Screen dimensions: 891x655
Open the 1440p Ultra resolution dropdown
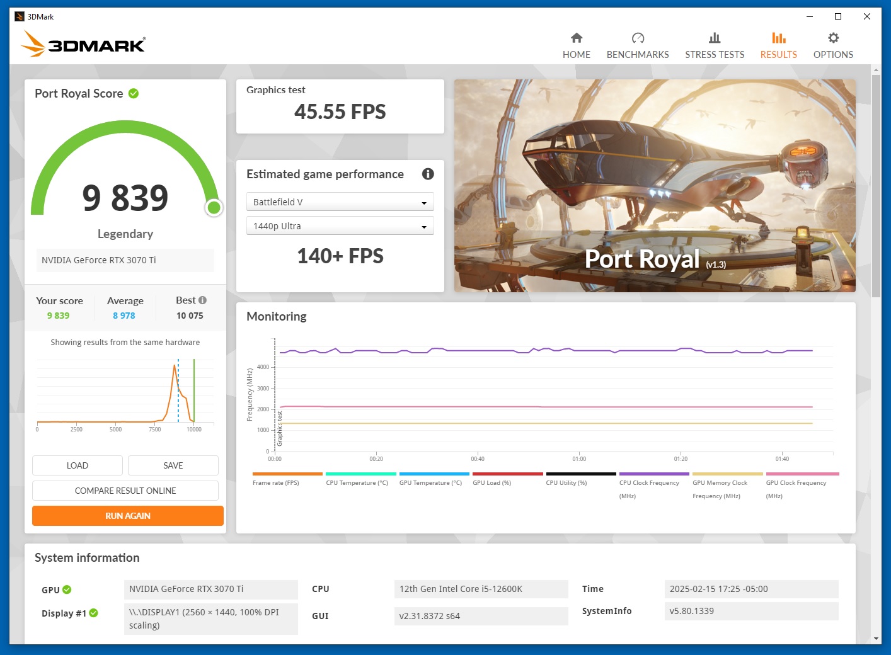pyautogui.click(x=340, y=225)
